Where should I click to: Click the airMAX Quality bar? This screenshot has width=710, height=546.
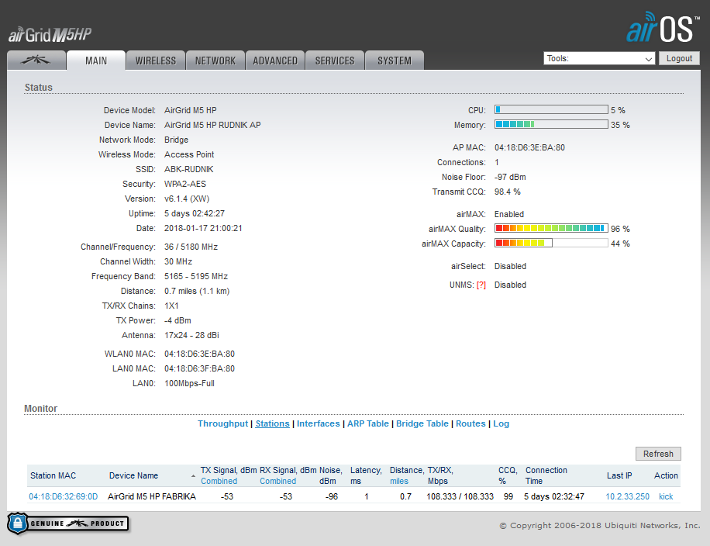(550, 229)
